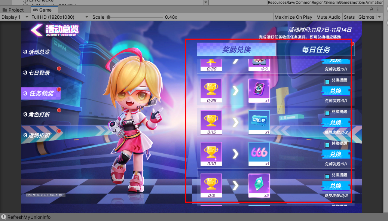Image resolution: width=388 pixels, height=221 pixels.
Task: Click the RefreshMyUnionInfo status message
Action: pos(29,217)
